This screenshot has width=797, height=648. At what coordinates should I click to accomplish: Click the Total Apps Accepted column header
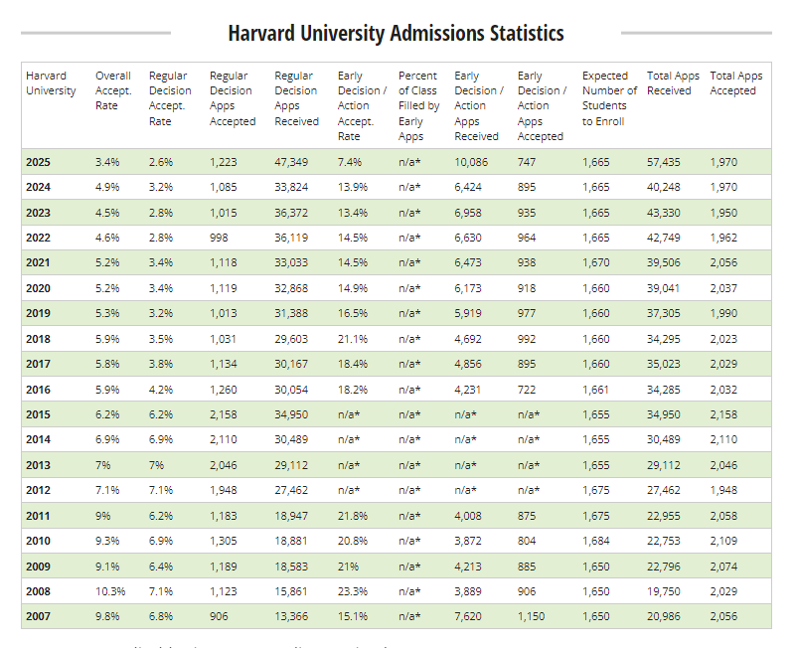pyautogui.click(x=735, y=83)
